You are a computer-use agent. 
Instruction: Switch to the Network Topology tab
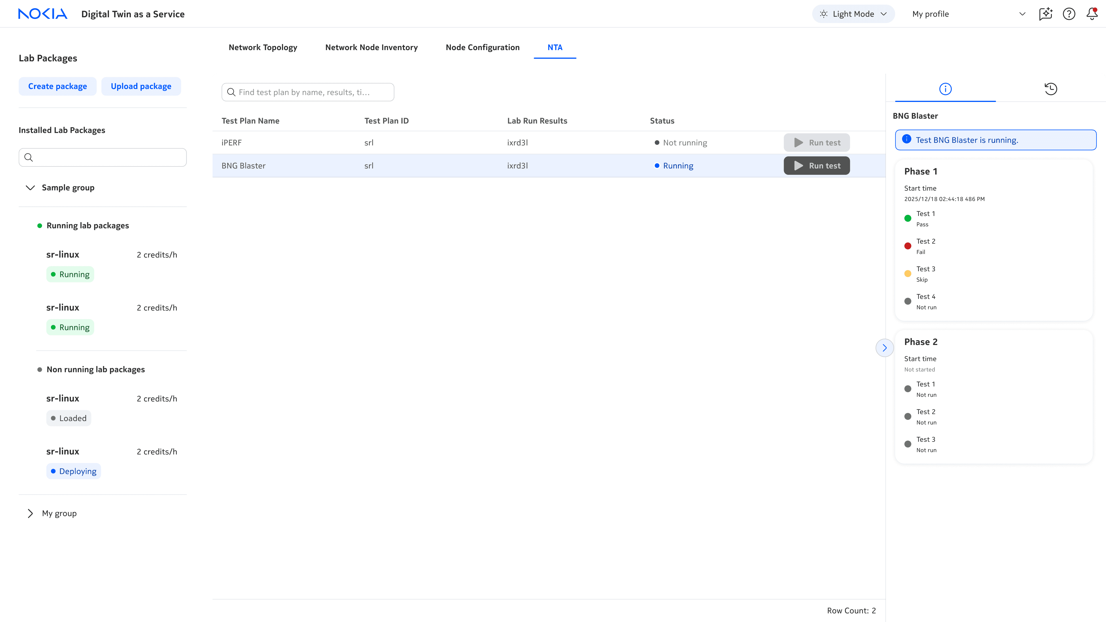pos(263,47)
